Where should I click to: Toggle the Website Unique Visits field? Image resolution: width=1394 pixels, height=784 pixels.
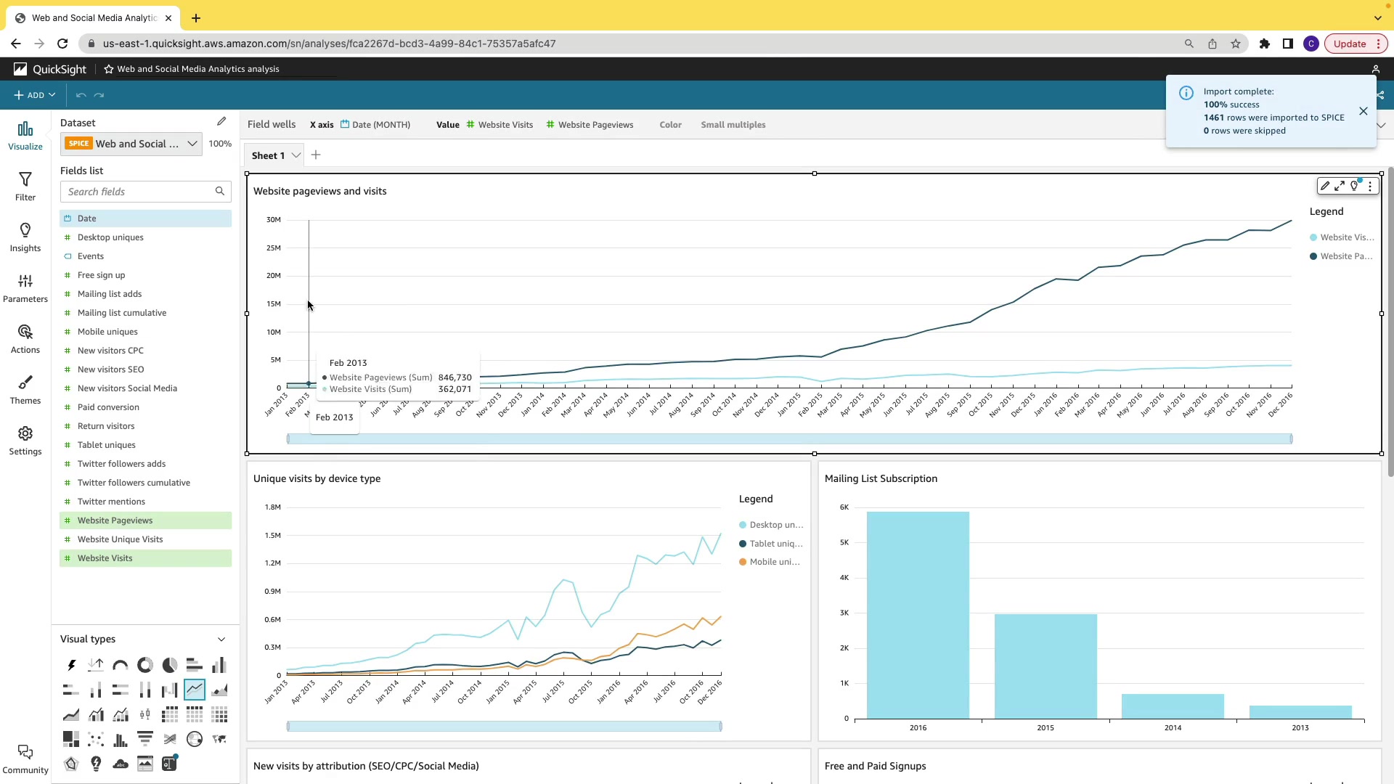coord(121,539)
